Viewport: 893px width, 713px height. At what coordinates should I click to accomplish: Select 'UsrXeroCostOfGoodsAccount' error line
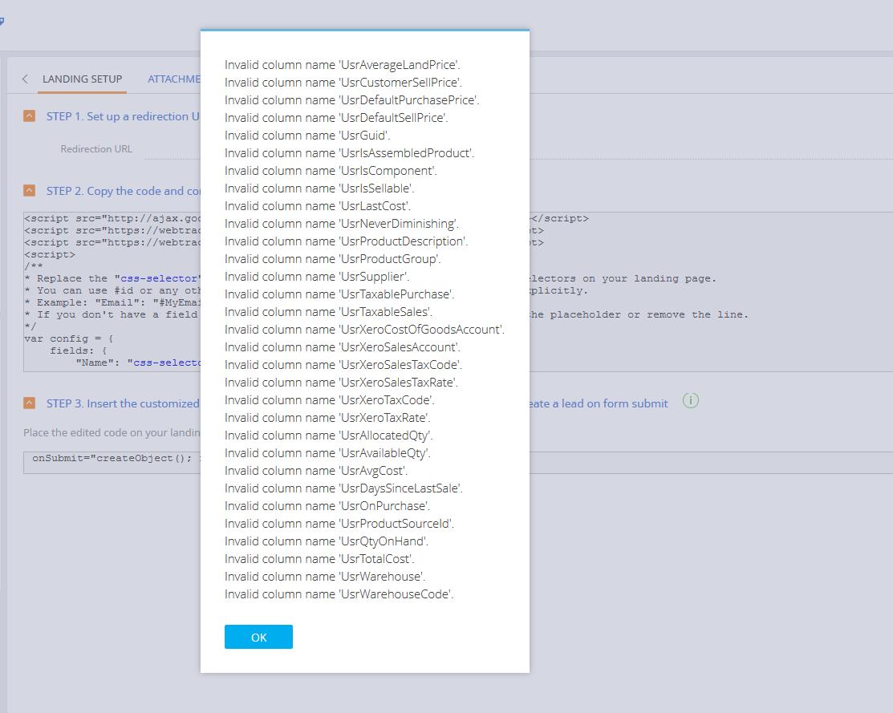pyautogui.click(x=364, y=330)
